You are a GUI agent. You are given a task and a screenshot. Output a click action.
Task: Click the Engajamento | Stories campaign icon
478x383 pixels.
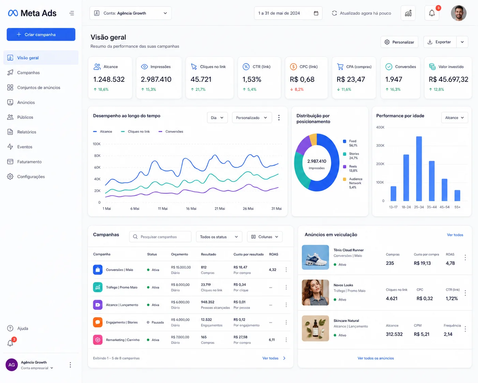[98, 322]
